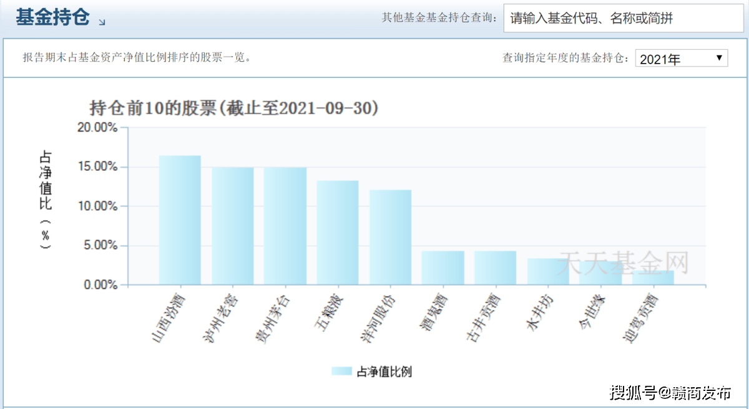Toggle the 占净值比例 legend color swatch
This screenshot has width=749, height=409.
[x=342, y=372]
